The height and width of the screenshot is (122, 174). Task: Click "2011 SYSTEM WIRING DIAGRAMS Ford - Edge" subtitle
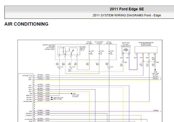tap(127, 15)
